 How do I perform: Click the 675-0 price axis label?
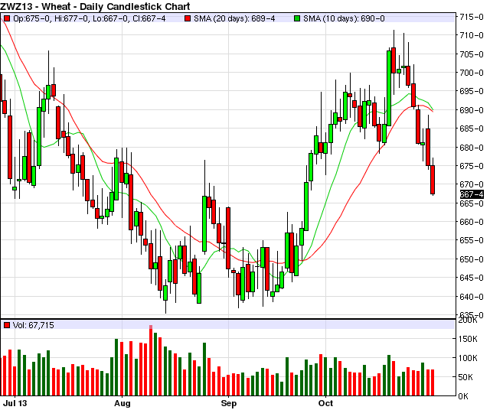pos(472,166)
